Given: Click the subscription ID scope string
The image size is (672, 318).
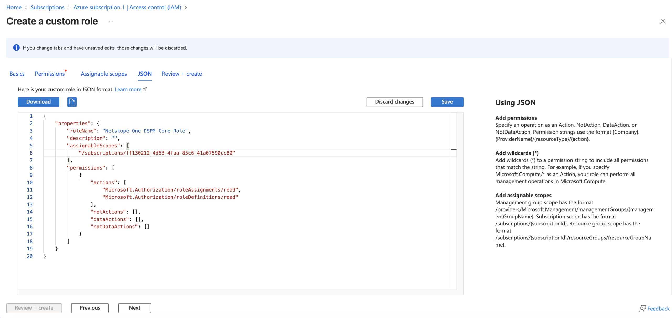Looking at the screenshot, I should pos(157,153).
